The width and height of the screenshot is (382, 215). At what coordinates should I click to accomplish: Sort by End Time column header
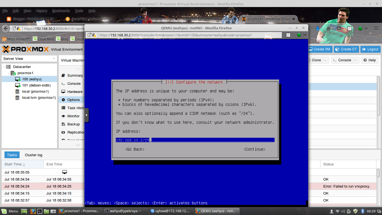tap(64, 164)
